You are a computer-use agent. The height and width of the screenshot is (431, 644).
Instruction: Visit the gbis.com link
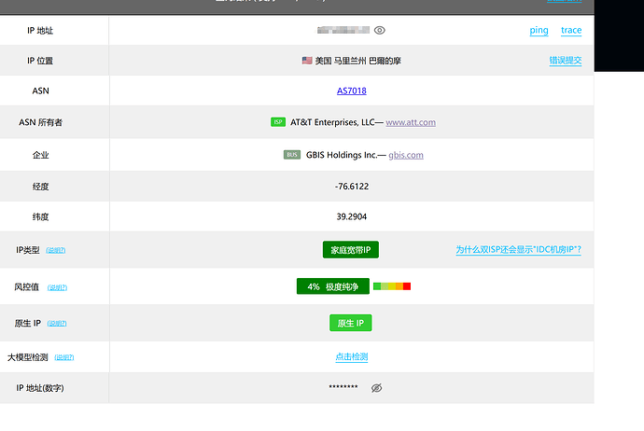tap(406, 155)
